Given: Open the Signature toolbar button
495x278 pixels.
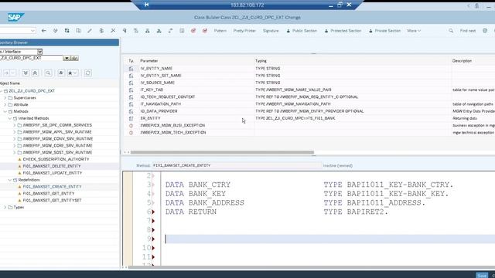Looking at the screenshot, I should 271,31.
